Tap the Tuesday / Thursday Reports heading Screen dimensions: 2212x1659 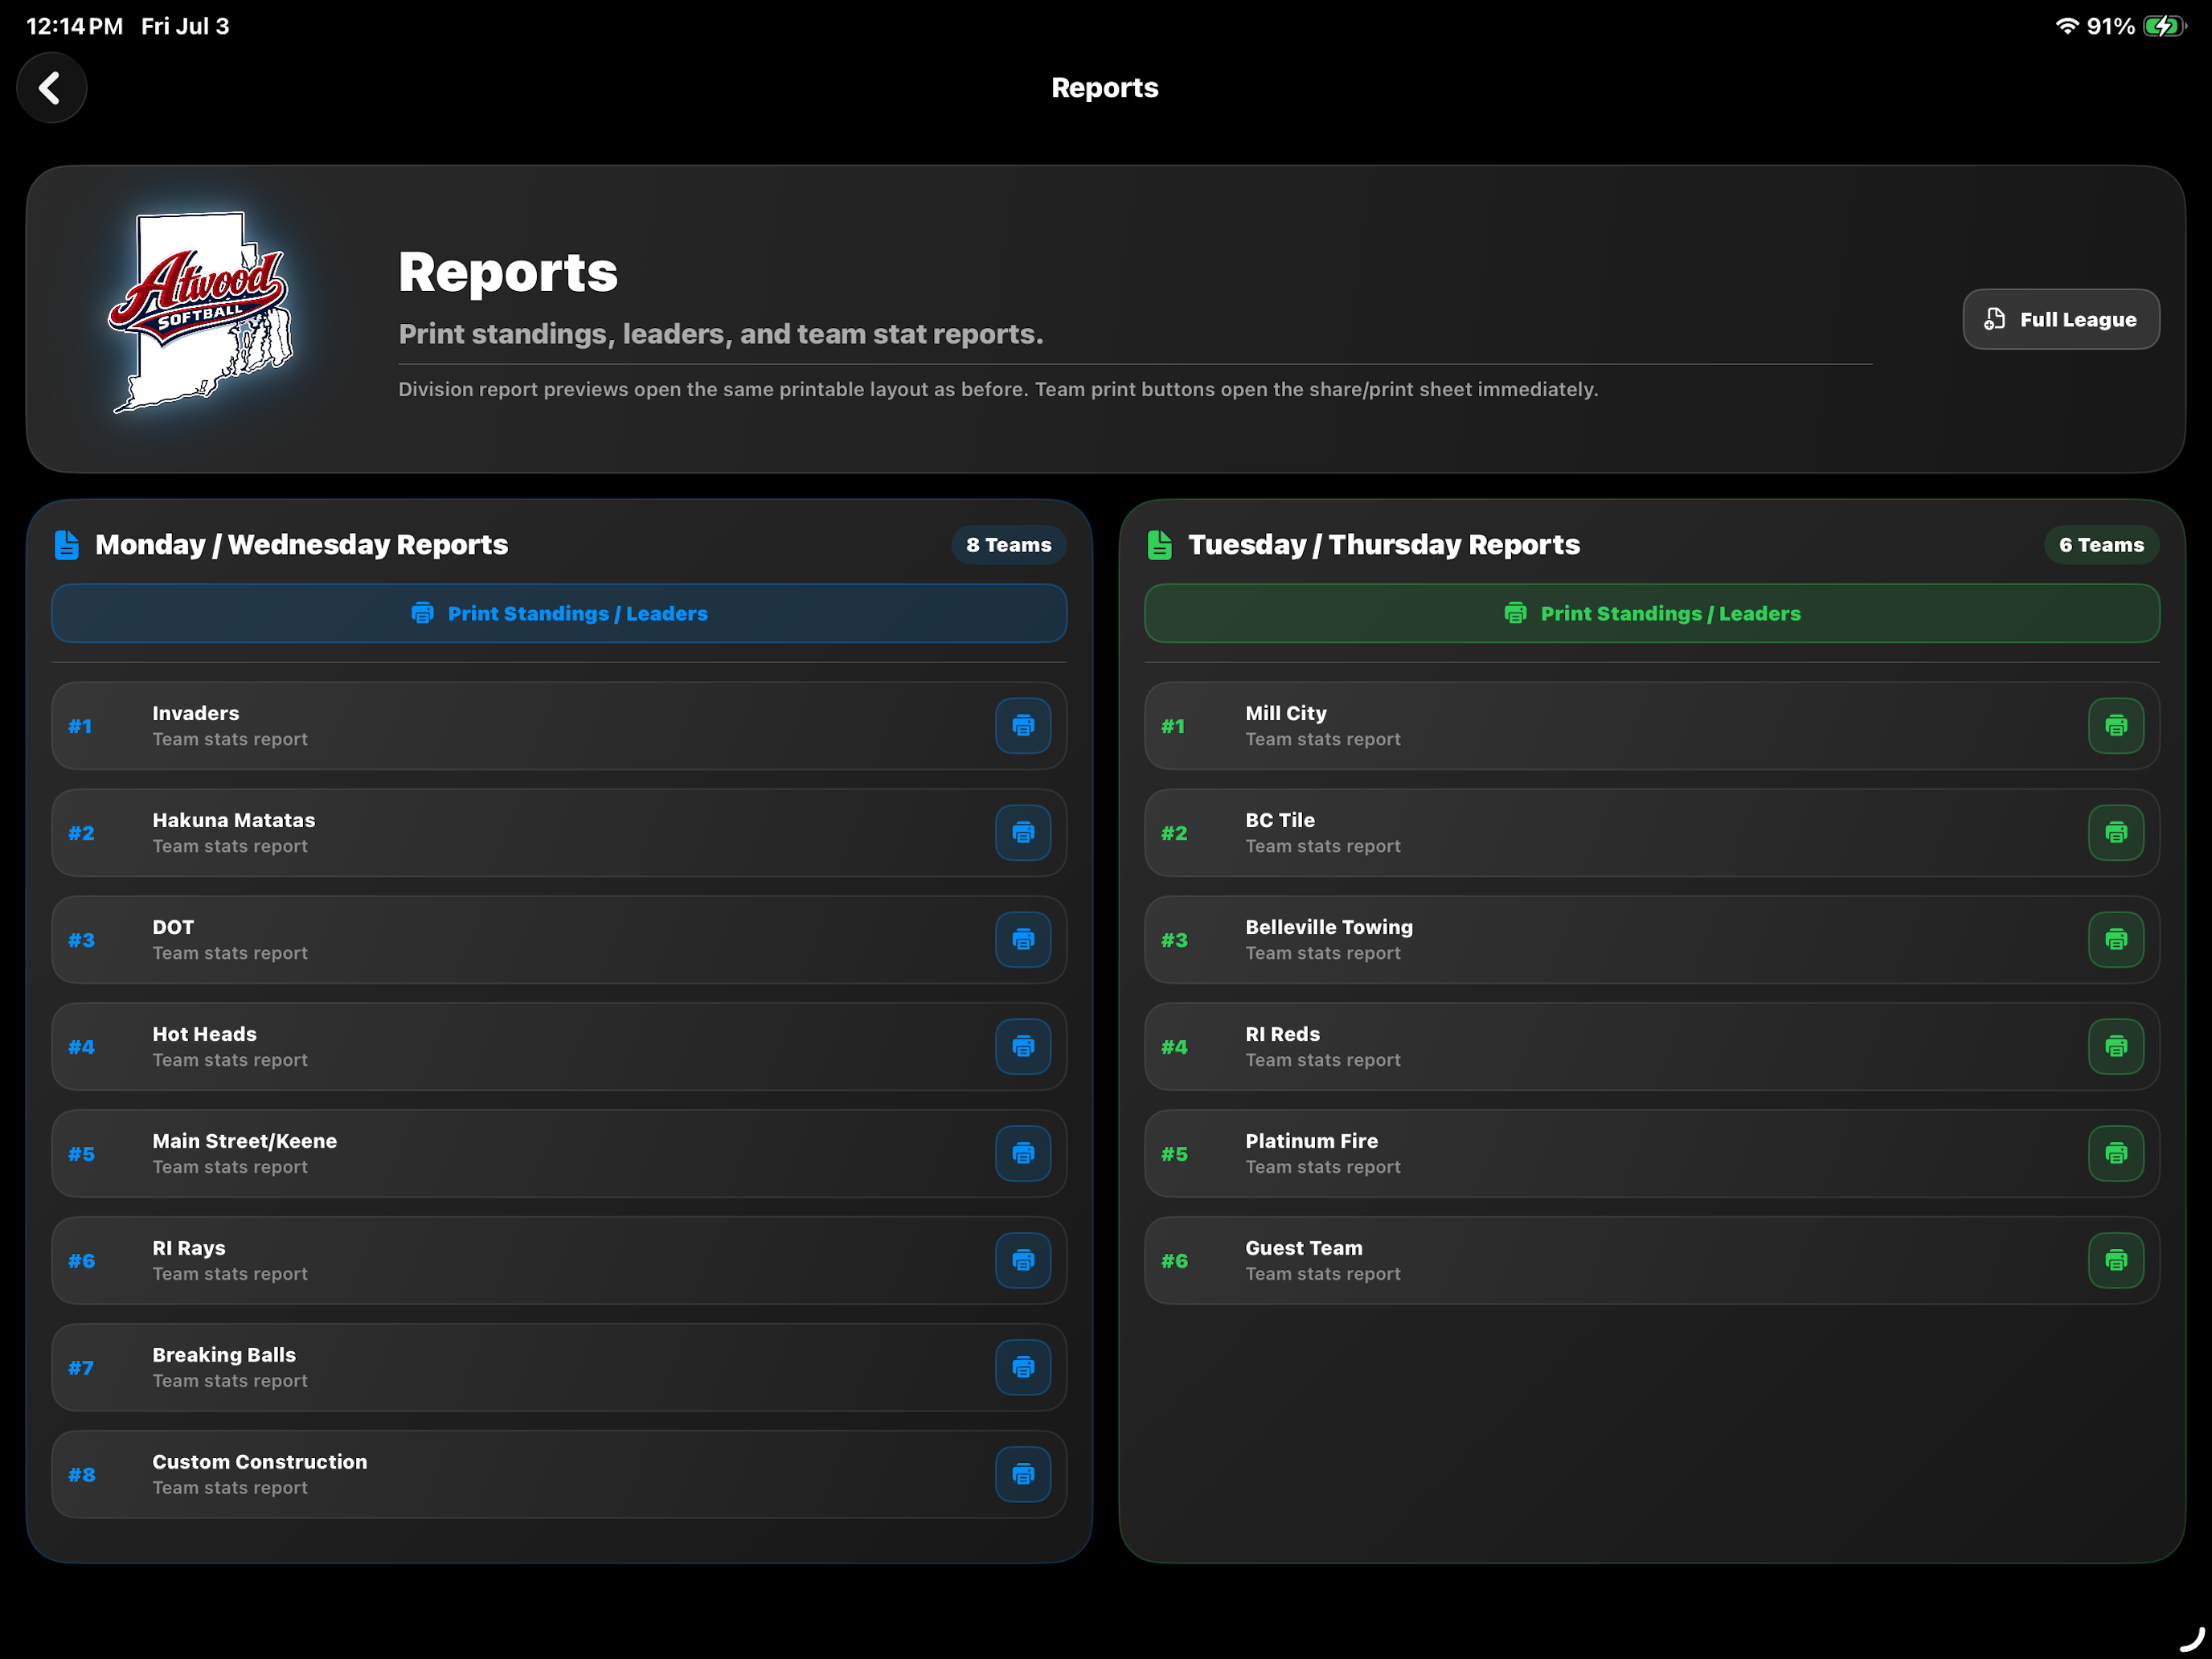pyautogui.click(x=1384, y=545)
